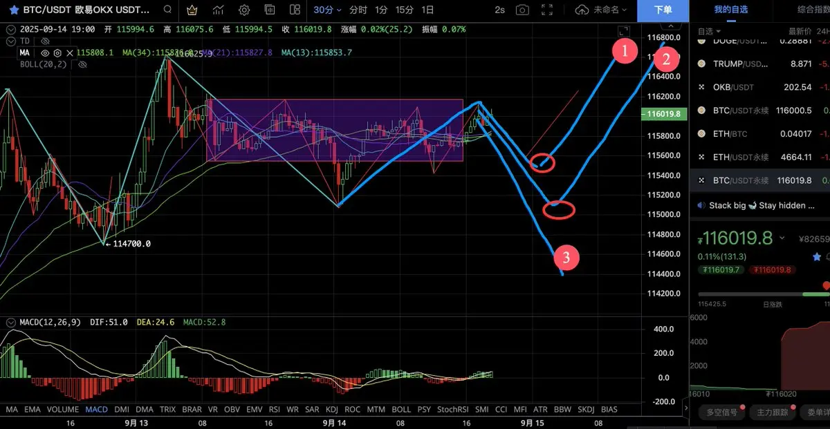Switch to 1分 timeframe
This screenshot has width=830, height=429.
(x=381, y=10)
